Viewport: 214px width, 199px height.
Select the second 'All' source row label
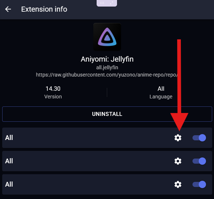tap(9, 161)
